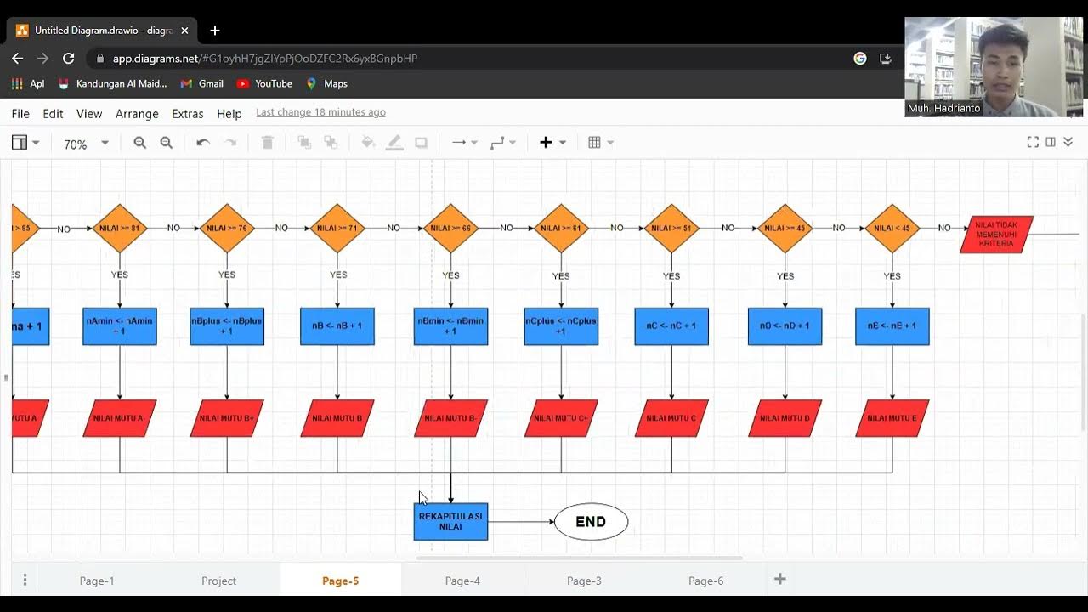Select the NILAI TIDAK MEMENUHI KRITERIA shape
This screenshot has height=612, width=1088.
tap(996, 235)
